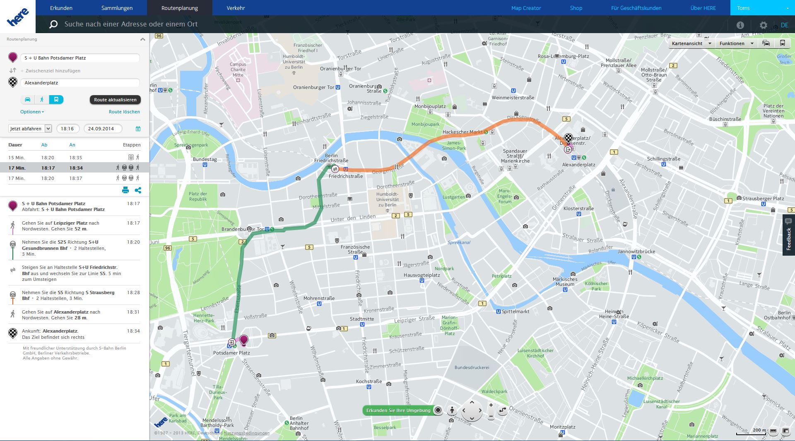Viewport: 795px width, 441px height.
Task: Open Für Geschäftskunden link
Action: (x=636, y=8)
